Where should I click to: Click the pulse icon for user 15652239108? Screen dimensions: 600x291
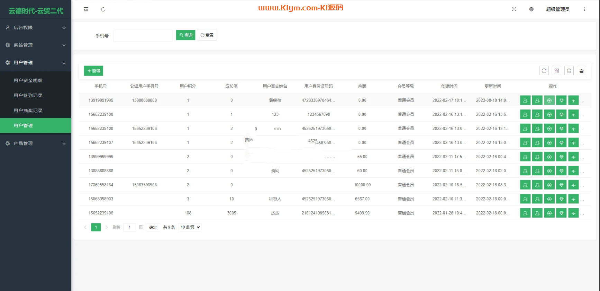574,129
